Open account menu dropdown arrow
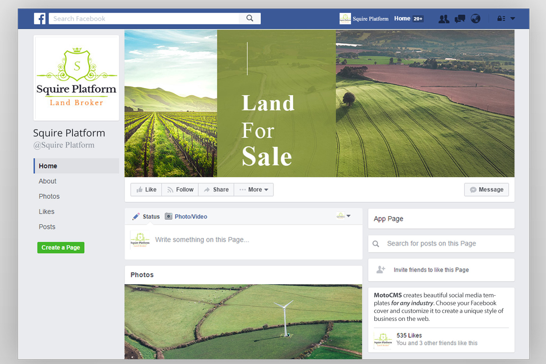The image size is (546, 364). click(x=513, y=19)
